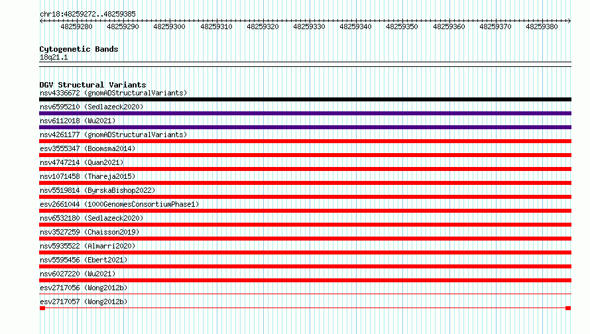The image size is (590, 334).
Task: Click the black bar for nsv4336672
Action: 305,99
